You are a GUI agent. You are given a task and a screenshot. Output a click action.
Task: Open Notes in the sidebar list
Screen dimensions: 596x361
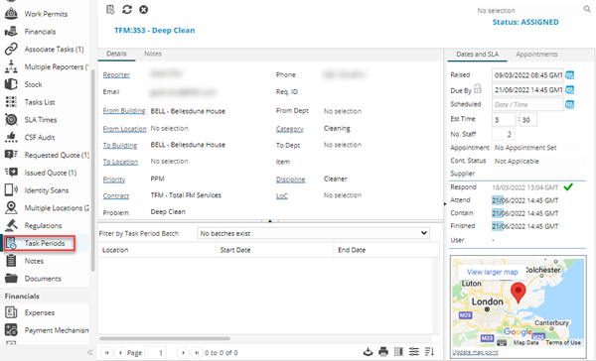click(x=34, y=261)
